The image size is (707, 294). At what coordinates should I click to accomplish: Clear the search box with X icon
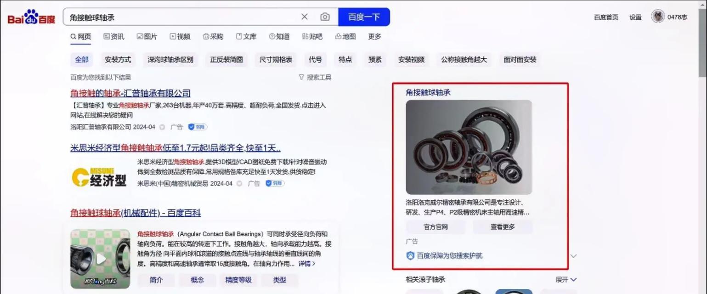(305, 17)
